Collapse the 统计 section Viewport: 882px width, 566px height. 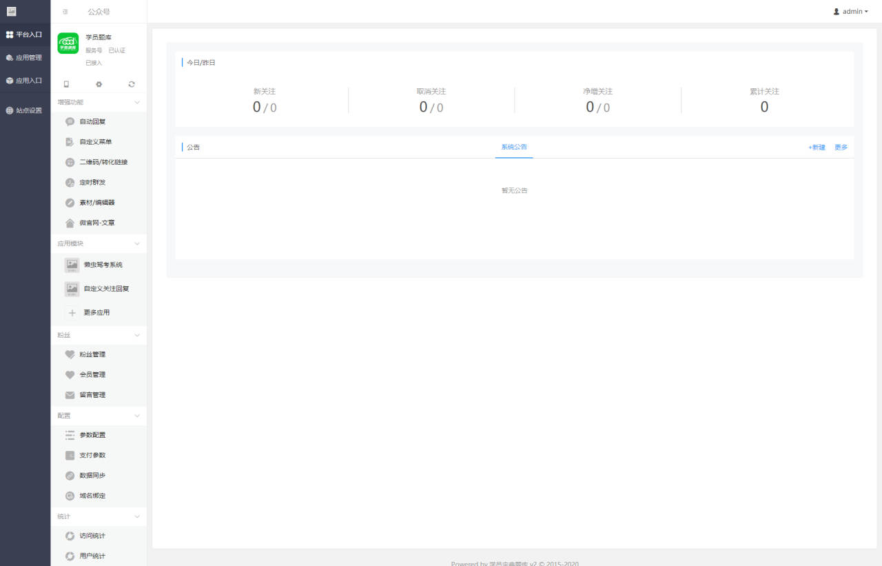click(136, 516)
